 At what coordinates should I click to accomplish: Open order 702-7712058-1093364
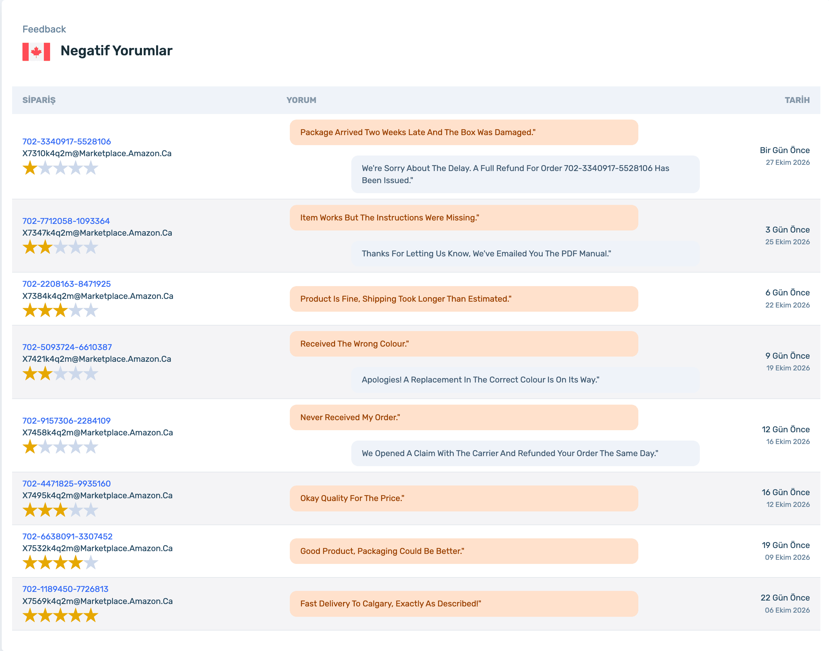tap(66, 221)
